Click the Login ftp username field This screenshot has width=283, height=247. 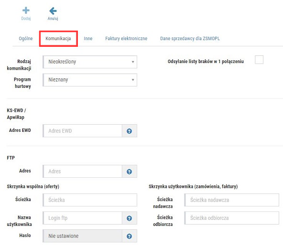pyautogui.click(x=83, y=218)
